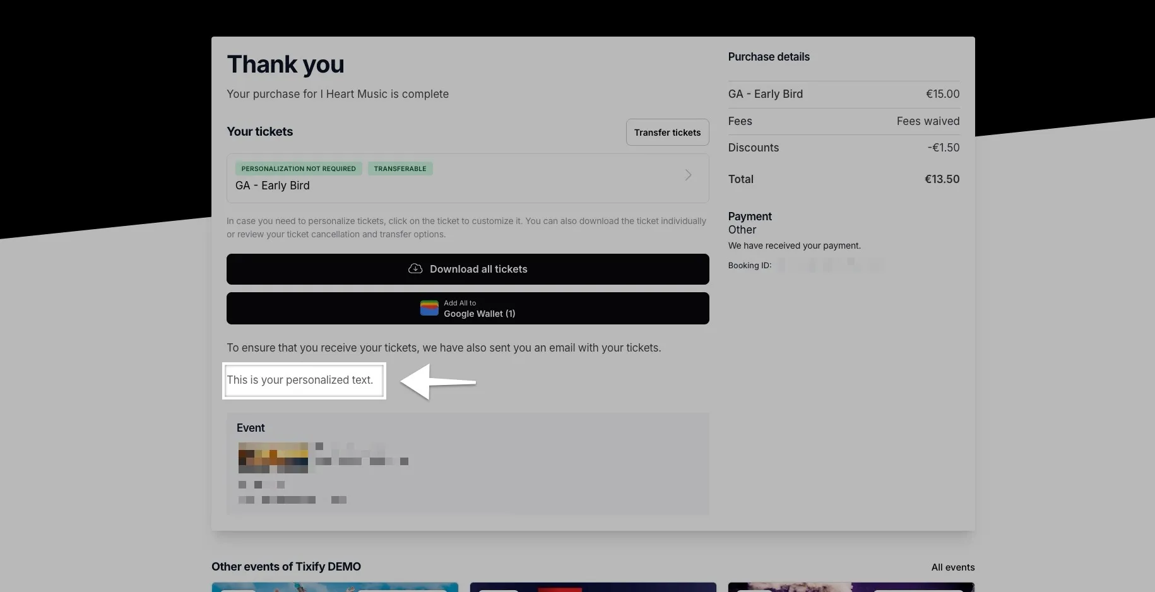Open the GA - Early Bird ticket chevron
The image size is (1155, 592).
[688, 175]
